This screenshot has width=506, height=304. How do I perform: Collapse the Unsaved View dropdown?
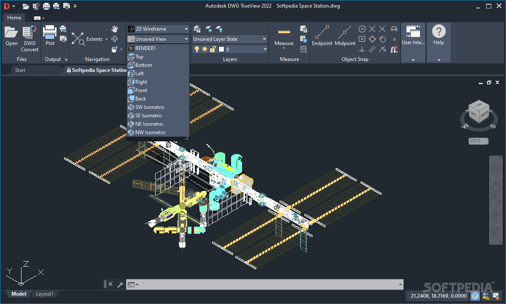coord(158,39)
